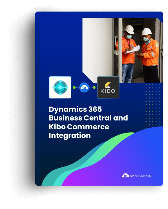This screenshot has height=209, width=168.
Task: Click the Kibo logo tile
Action: pyautogui.click(x=108, y=87)
